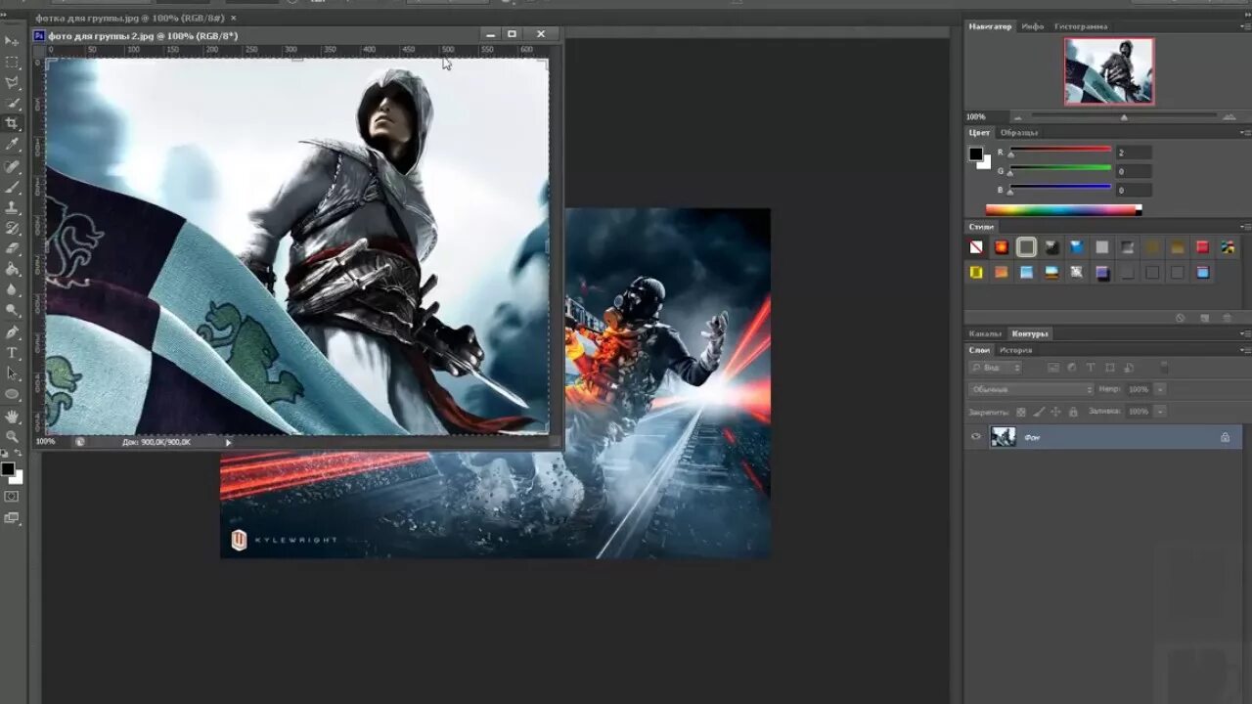The height and width of the screenshot is (704, 1252).
Task: Select the Eyedropper tool
Action: 12,145
